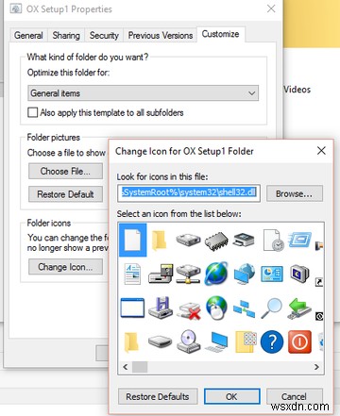Click the horizontal scrollbar thumb in icon list
340x416 pixels.
(x=140, y=367)
